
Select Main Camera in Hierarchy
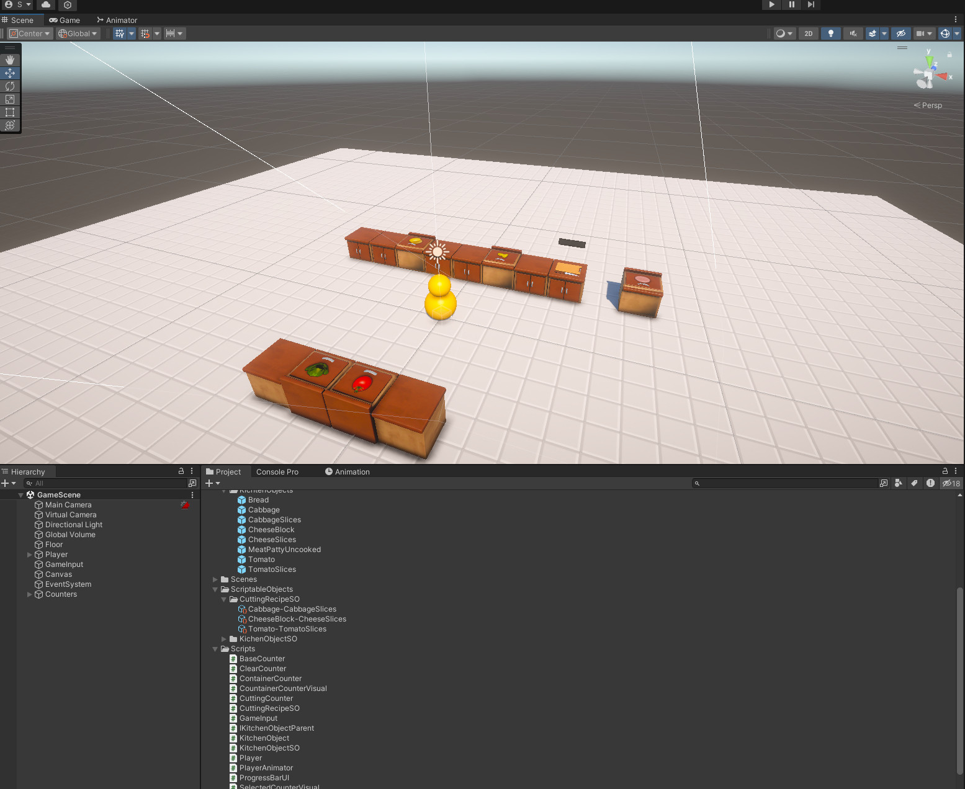(x=68, y=505)
